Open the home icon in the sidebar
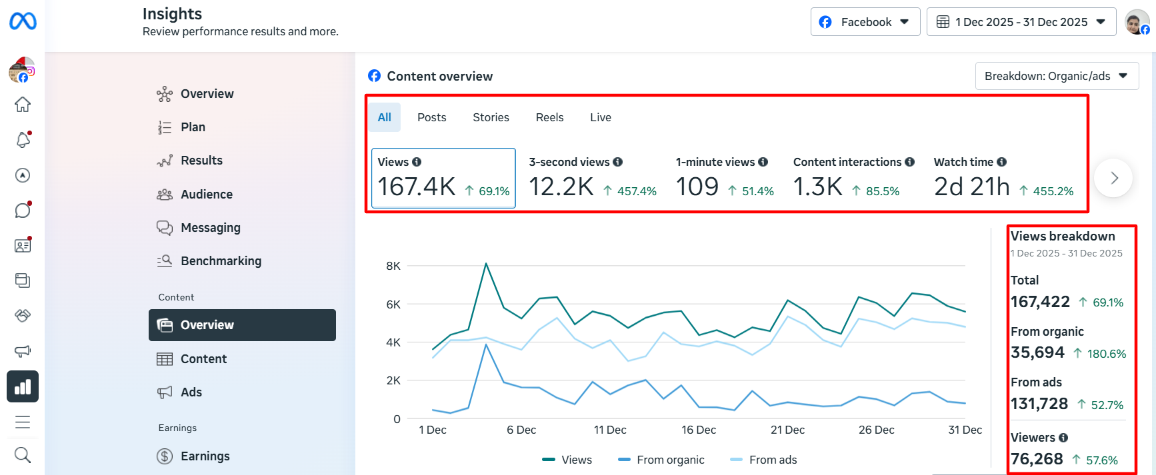The image size is (1156, 475). click(23, 105)
